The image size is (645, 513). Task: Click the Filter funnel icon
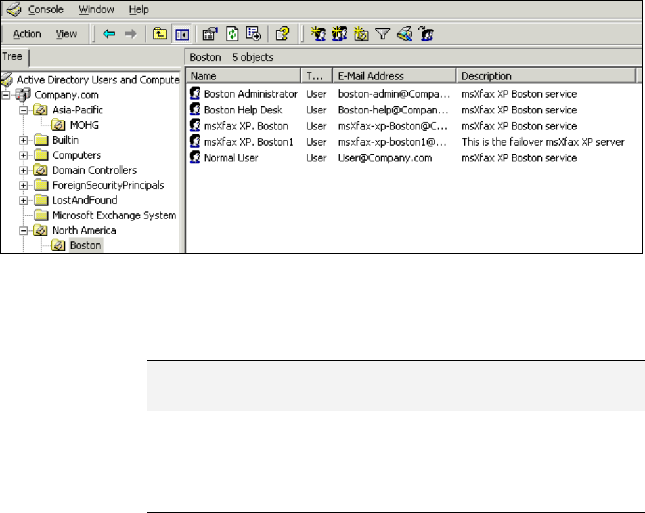point(382,33)
